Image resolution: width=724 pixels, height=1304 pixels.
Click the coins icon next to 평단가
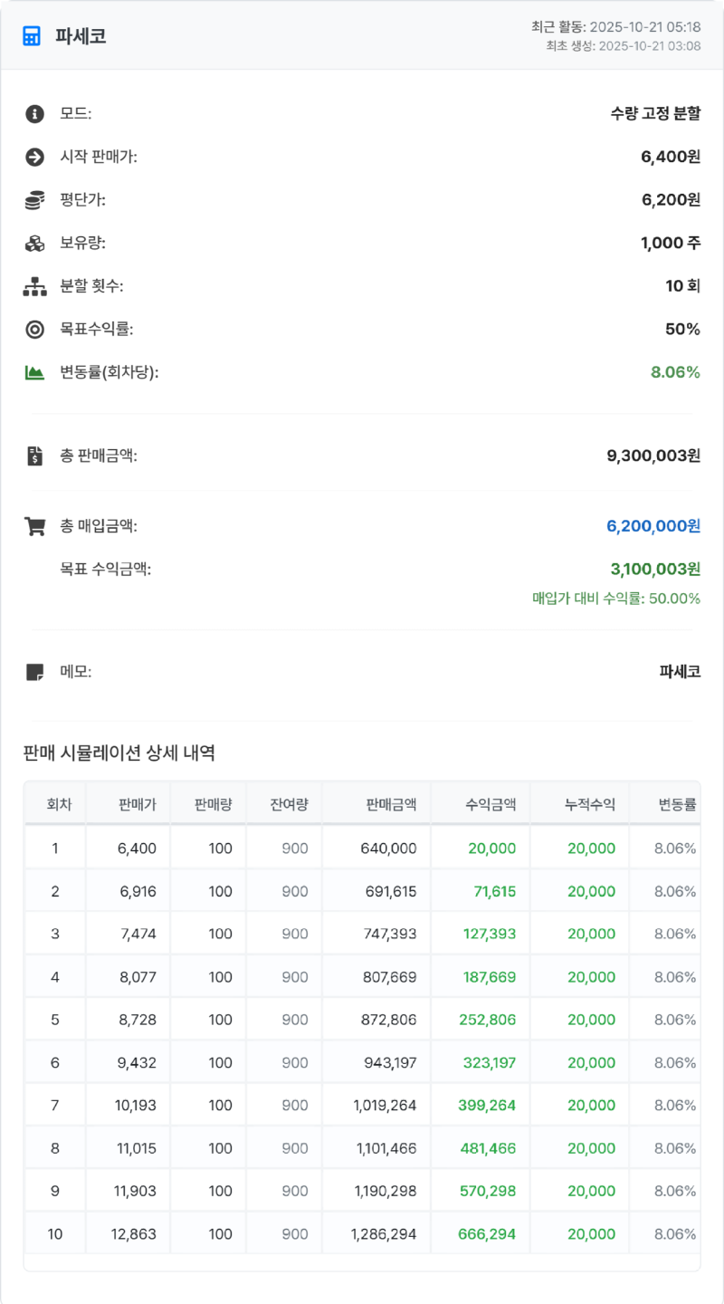click(34, 200)
